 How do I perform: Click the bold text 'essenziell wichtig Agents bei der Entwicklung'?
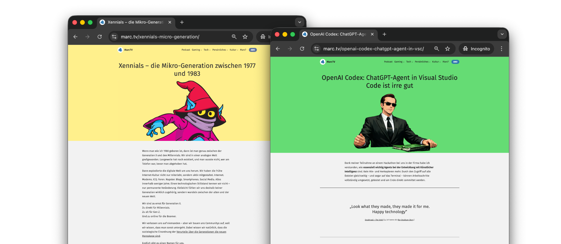pos(389,167)
